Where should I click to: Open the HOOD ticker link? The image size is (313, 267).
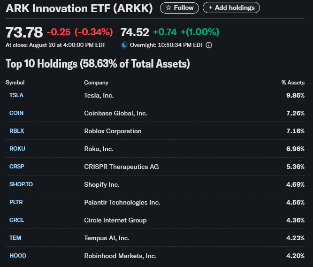click(18, 256)
